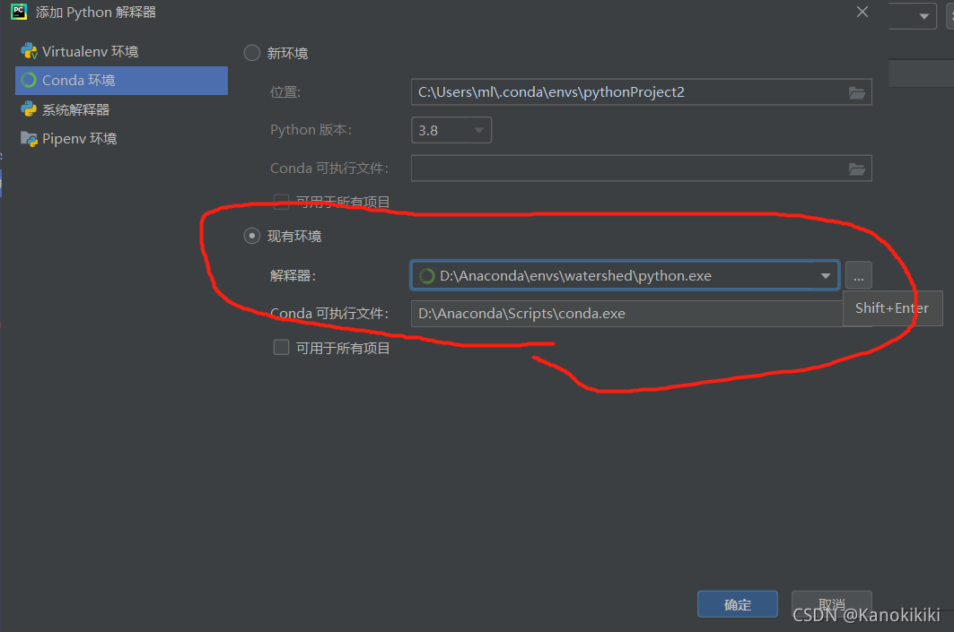This screenshot has height=632, width=954.
Task: Open the Python 版本 3.8 dropdown
Action: click(451, 130)
